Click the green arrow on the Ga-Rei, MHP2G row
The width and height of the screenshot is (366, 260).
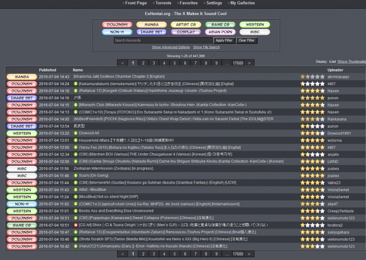pos(75,204)
